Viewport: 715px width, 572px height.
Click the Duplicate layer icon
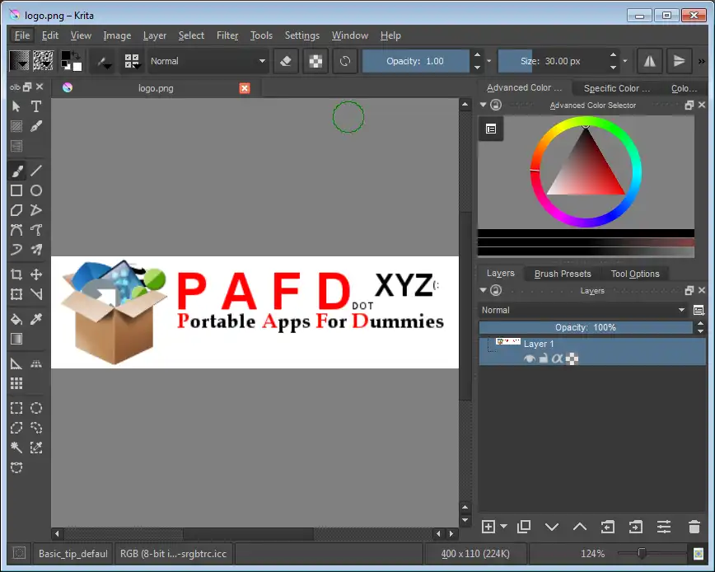tap(524, 527)
